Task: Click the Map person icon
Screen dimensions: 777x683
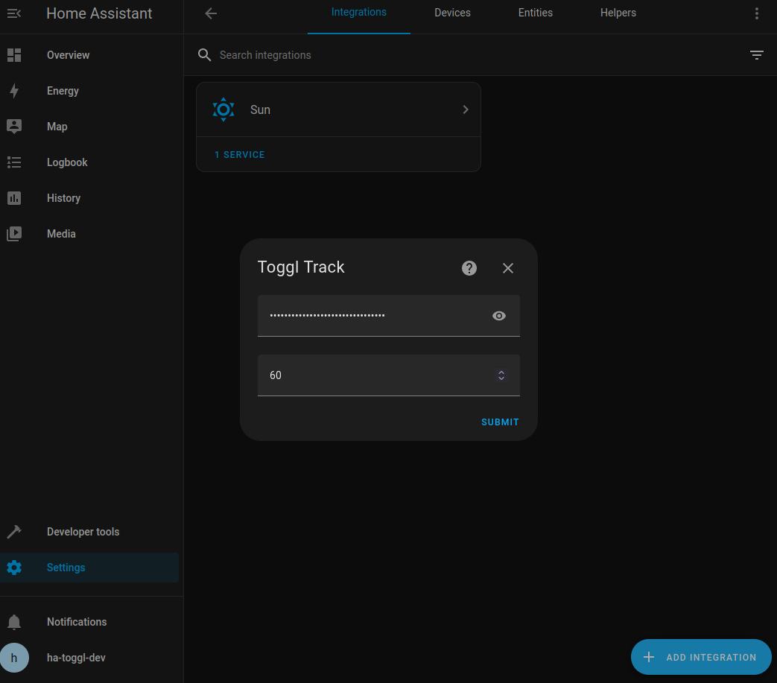Action: (14, 127)
